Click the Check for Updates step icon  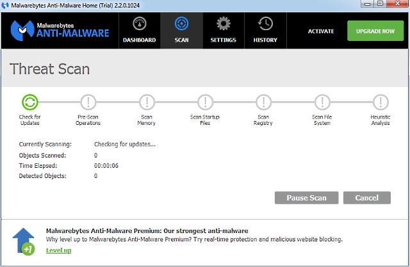click(x=29, y=102)
